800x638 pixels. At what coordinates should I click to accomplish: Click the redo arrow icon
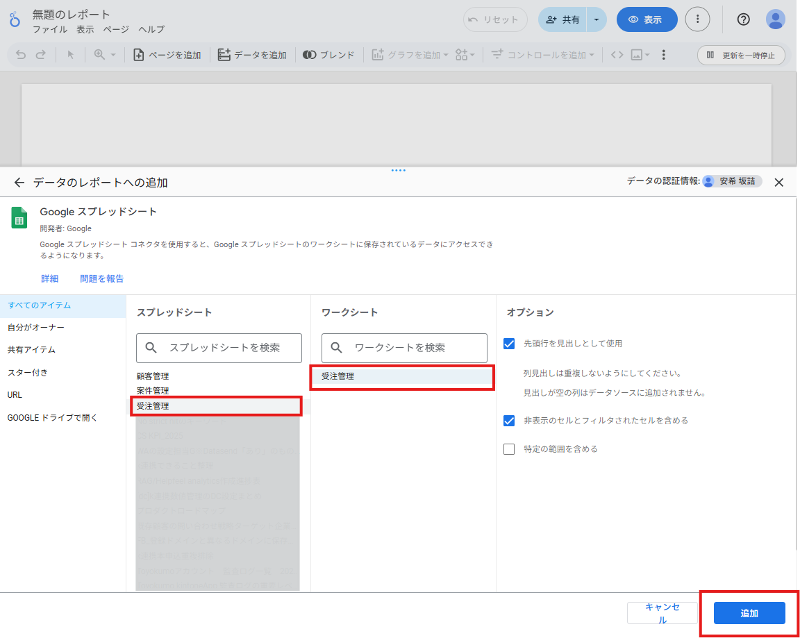coord(41,55)
